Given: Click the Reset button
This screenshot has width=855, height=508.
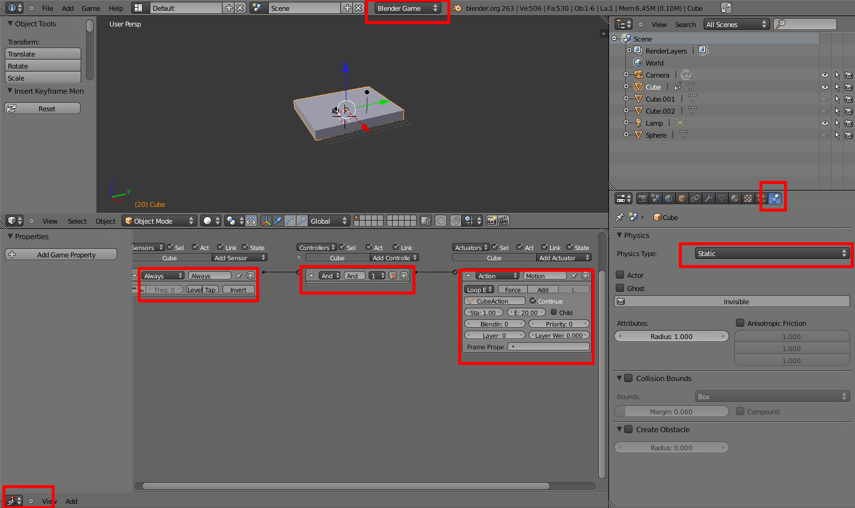Looking at the screenshot, I should tap(42, 108).
